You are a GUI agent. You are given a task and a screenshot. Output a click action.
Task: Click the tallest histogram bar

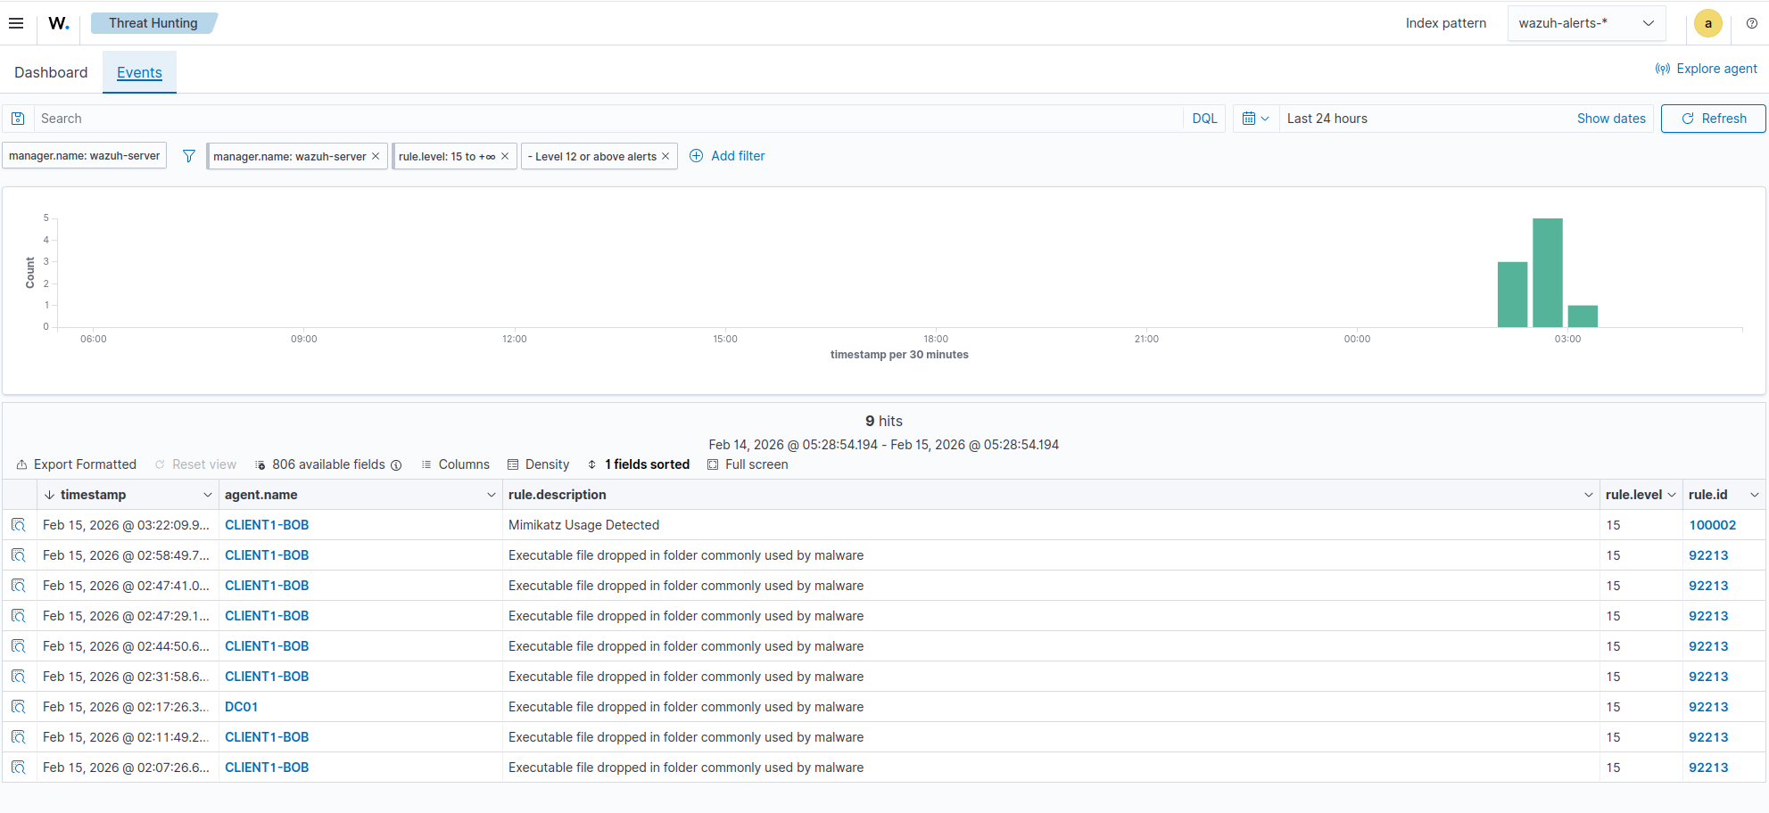pos(1547,273)
